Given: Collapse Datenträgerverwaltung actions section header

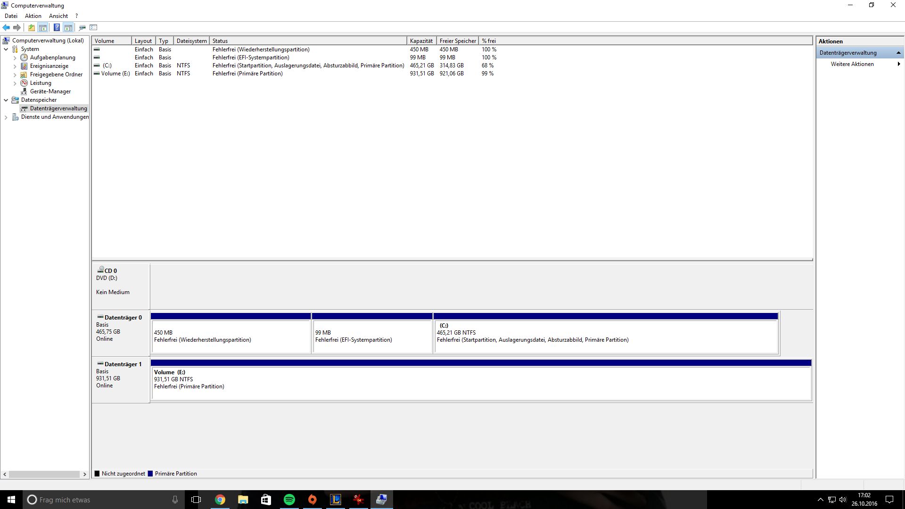Looking at the screenshot, I should pyautogui.click(x=898, y=53).
